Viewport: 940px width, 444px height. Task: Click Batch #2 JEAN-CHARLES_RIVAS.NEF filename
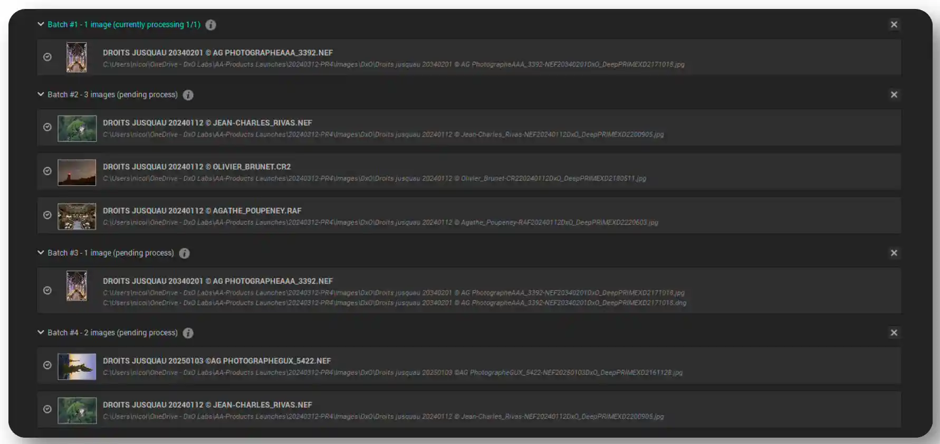[207, 123]
